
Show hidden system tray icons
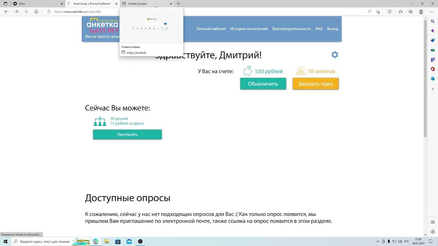[378, 242]
